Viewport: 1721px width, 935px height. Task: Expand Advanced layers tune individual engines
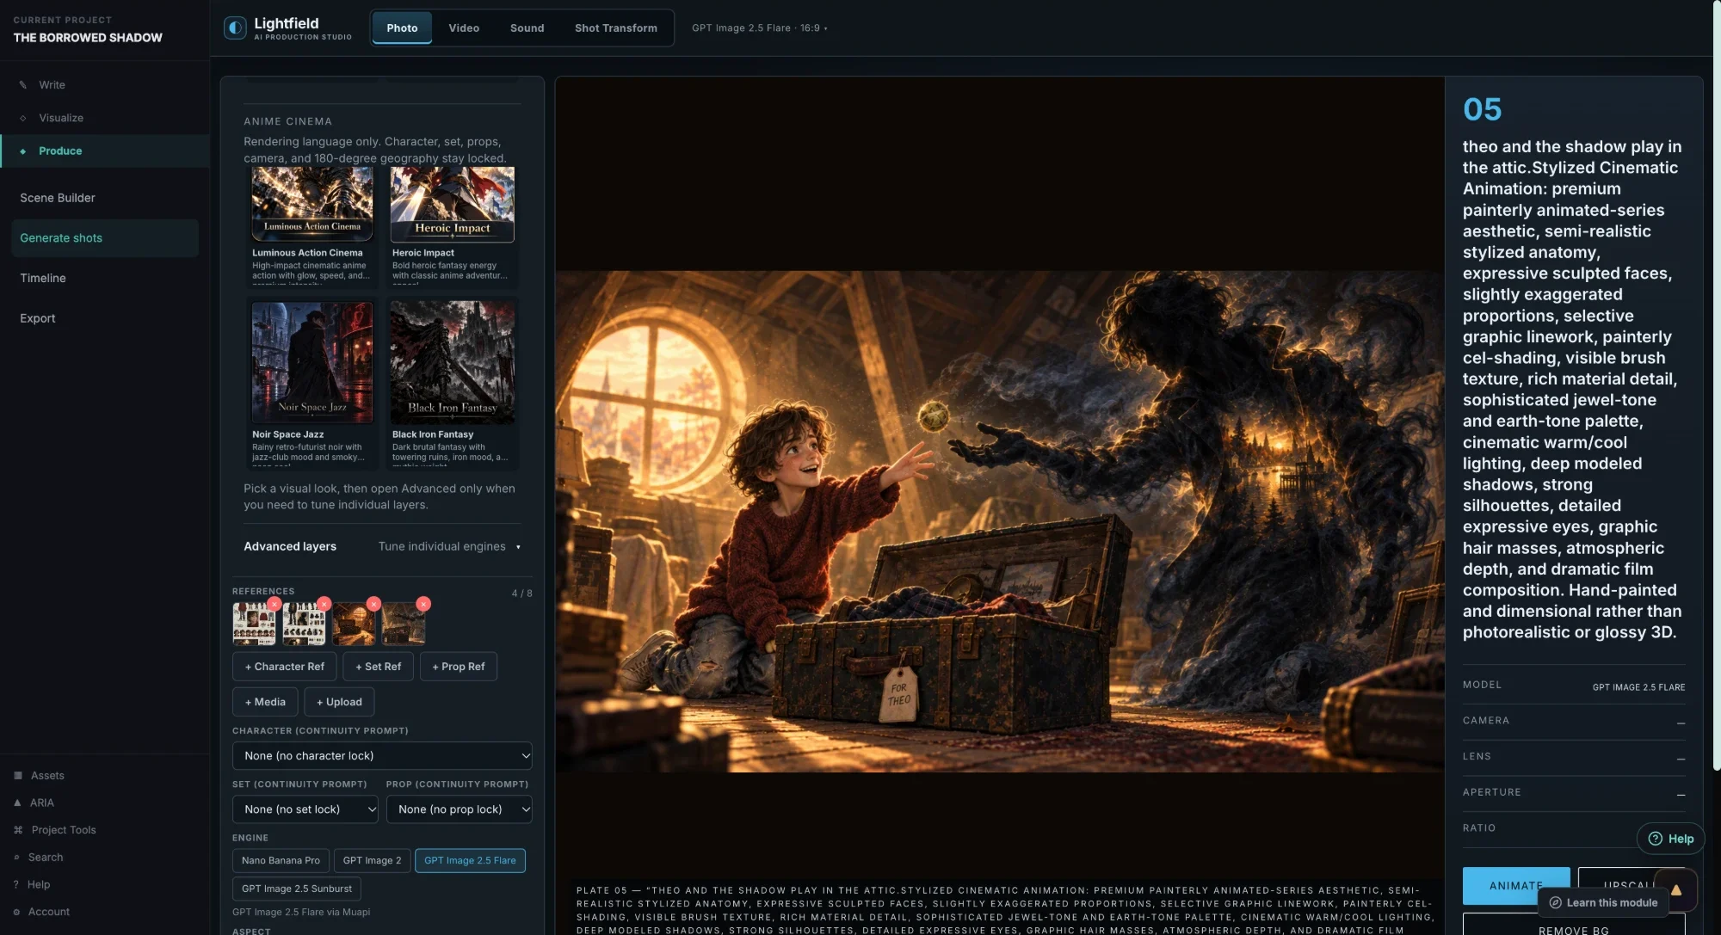[382, 546]
